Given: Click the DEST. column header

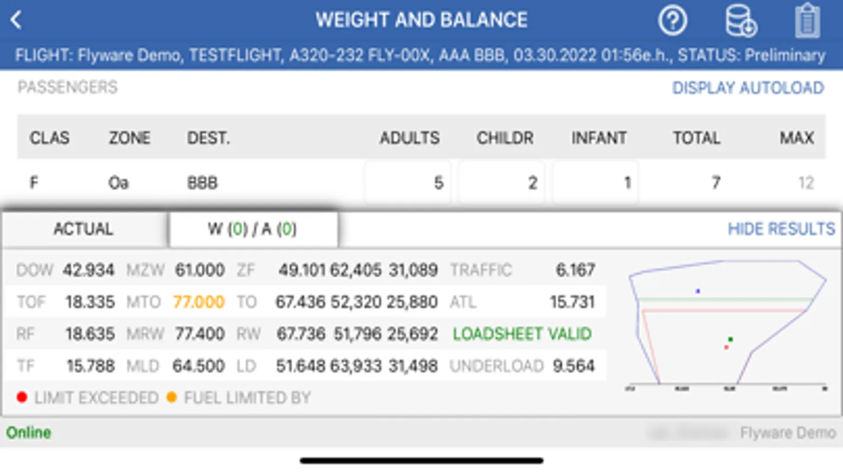Looking at the screenshot, I should tap(209, 138).
